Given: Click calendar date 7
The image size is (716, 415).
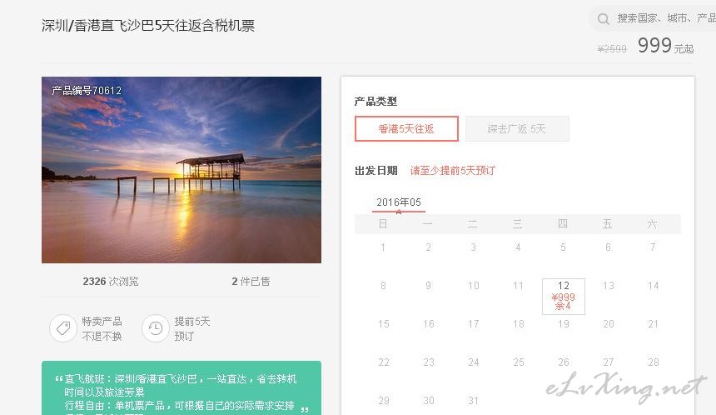Looking at the screenshot, I should click(x=653, y=247).
